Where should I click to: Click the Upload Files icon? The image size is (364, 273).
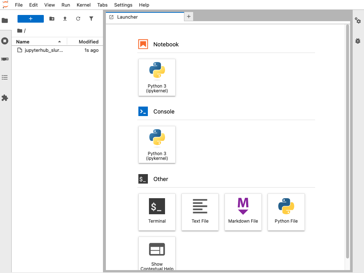65,19
